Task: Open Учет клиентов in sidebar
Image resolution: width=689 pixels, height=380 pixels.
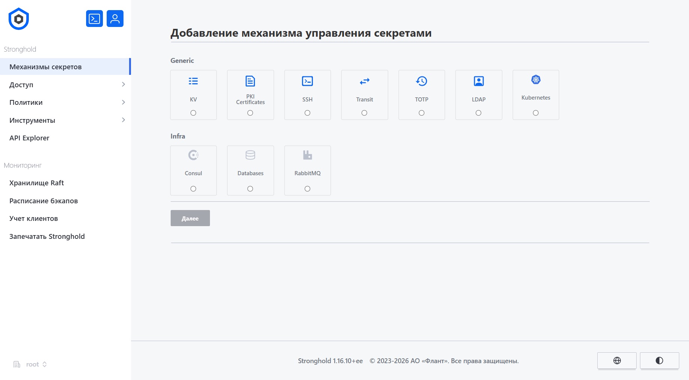Action: pos(65,218)
